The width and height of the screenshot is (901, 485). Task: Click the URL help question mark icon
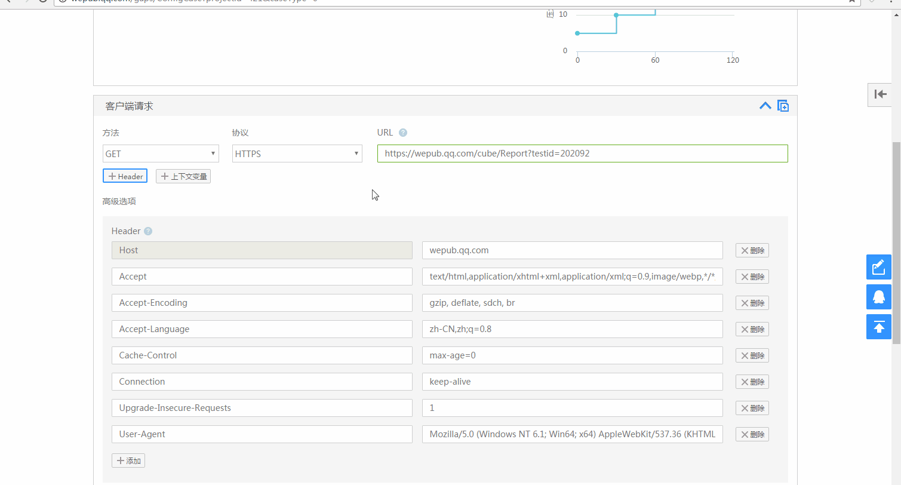pyautogui.click(x=403, y=133)
